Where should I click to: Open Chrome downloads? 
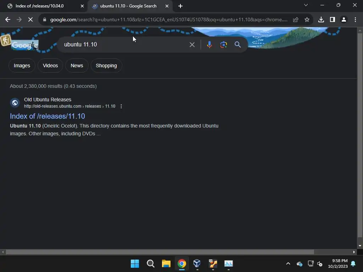coord(321,20)
